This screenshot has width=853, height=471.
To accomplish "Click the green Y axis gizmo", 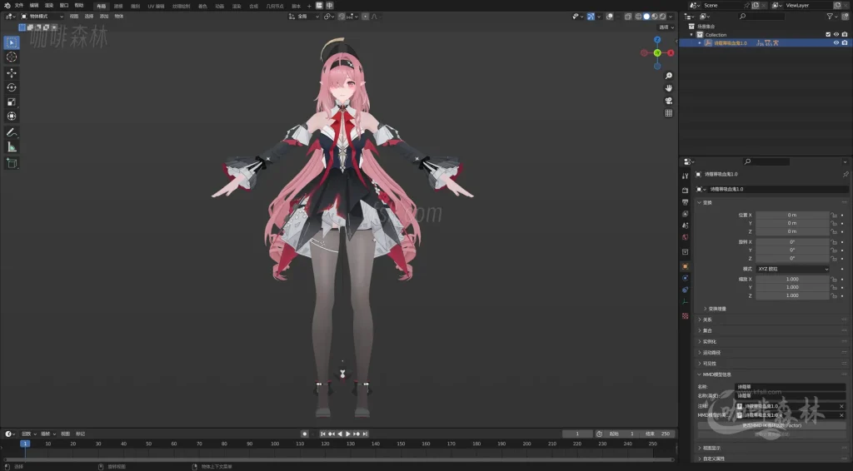I will pos(657,52).
